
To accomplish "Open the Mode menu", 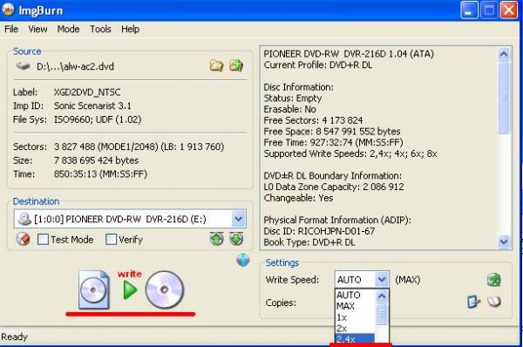I will point(68,29).
